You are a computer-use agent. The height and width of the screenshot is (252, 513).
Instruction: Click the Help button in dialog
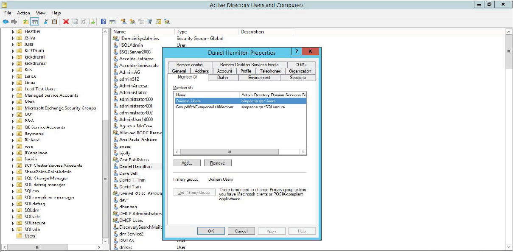click(x=302, y=231)
